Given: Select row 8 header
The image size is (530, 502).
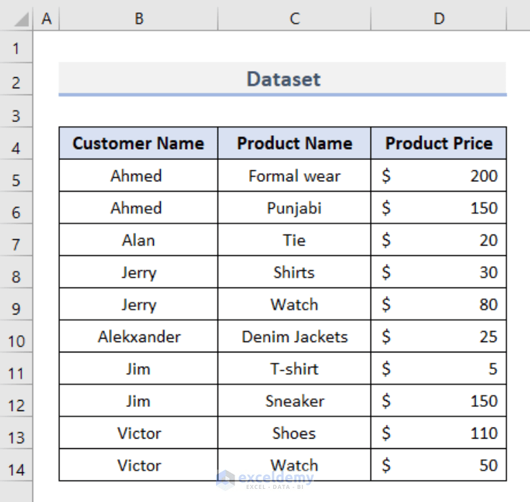Looking at the screenshot, I should point(16,272).
